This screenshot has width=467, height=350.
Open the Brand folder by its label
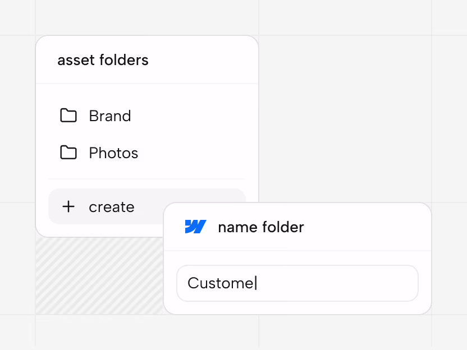coord(110,116)
